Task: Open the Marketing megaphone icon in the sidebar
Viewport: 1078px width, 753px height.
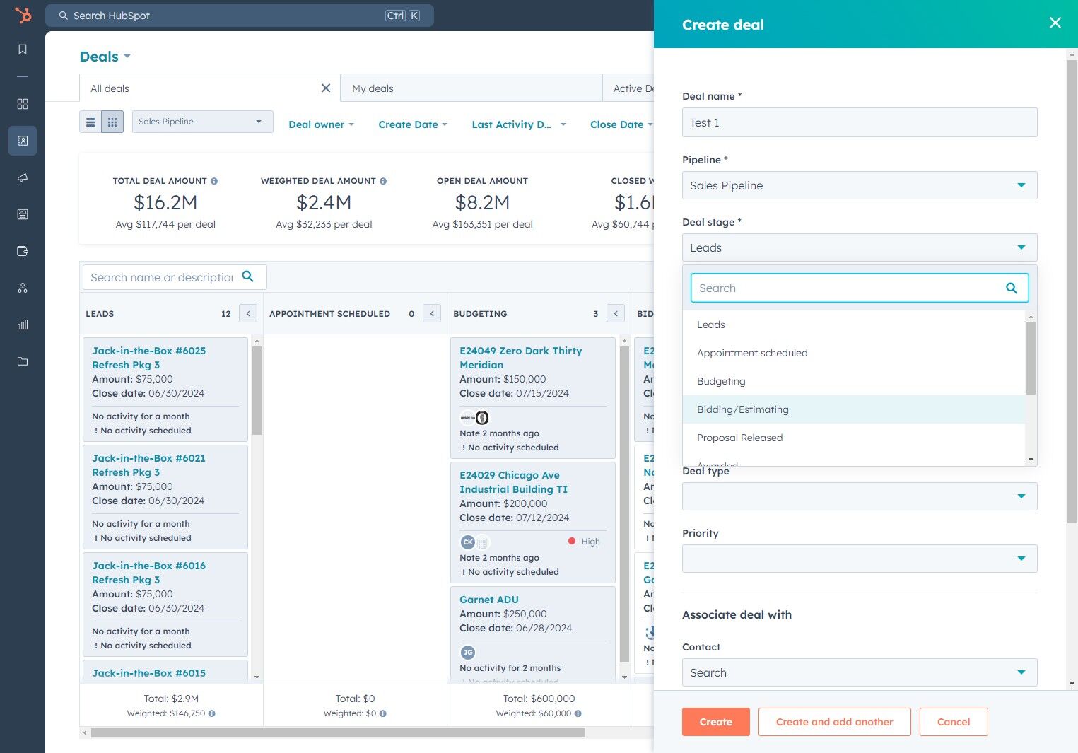Action: tap(23, 177)
